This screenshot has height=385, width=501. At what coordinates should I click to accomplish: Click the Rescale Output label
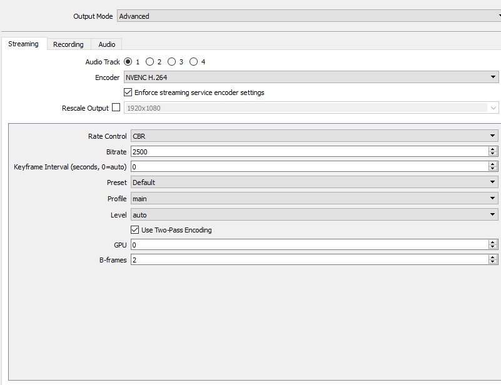85,108
